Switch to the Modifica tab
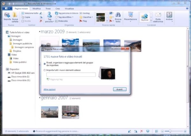Screen dimensions: 191x136 point(37,7)
